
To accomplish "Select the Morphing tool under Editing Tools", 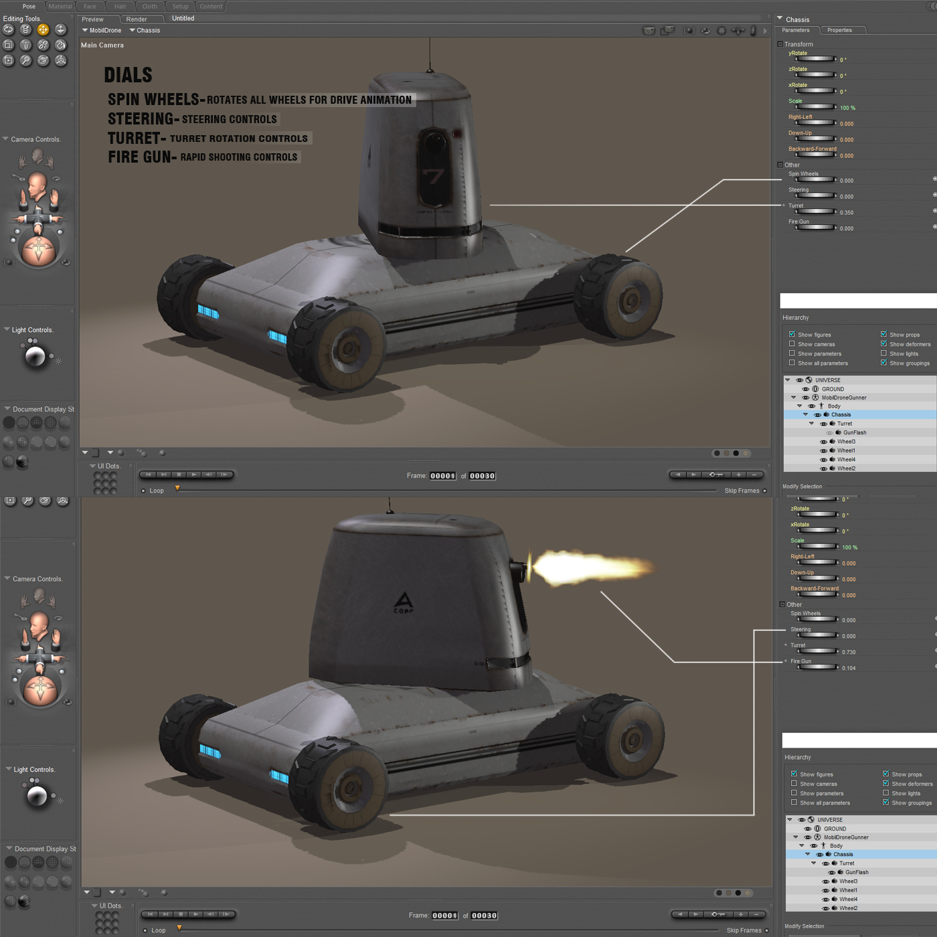I will point(43,60).
